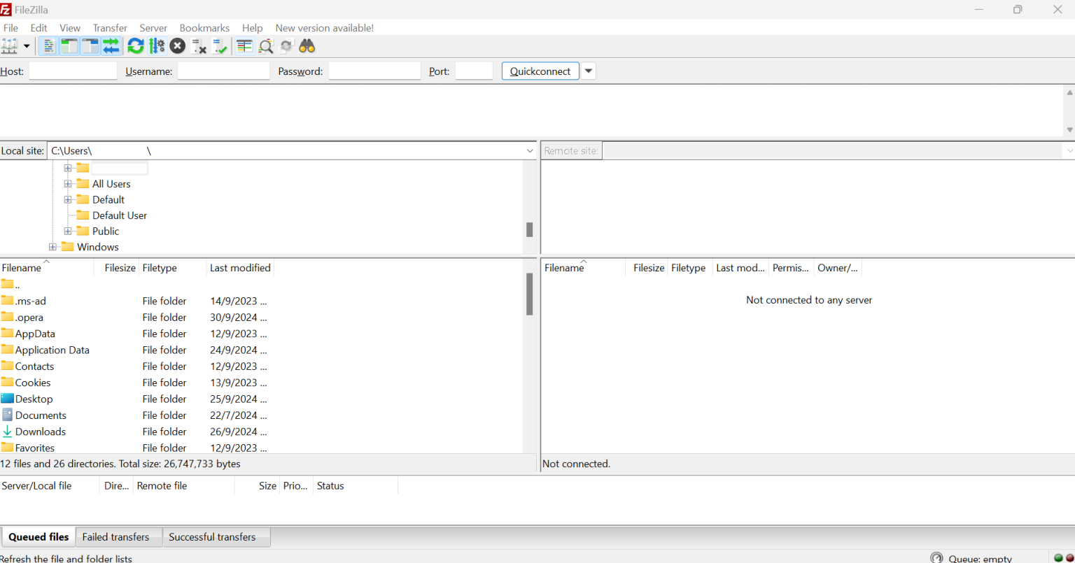
Task: Collapse the Windows folder node
Action: click(52, 246)
